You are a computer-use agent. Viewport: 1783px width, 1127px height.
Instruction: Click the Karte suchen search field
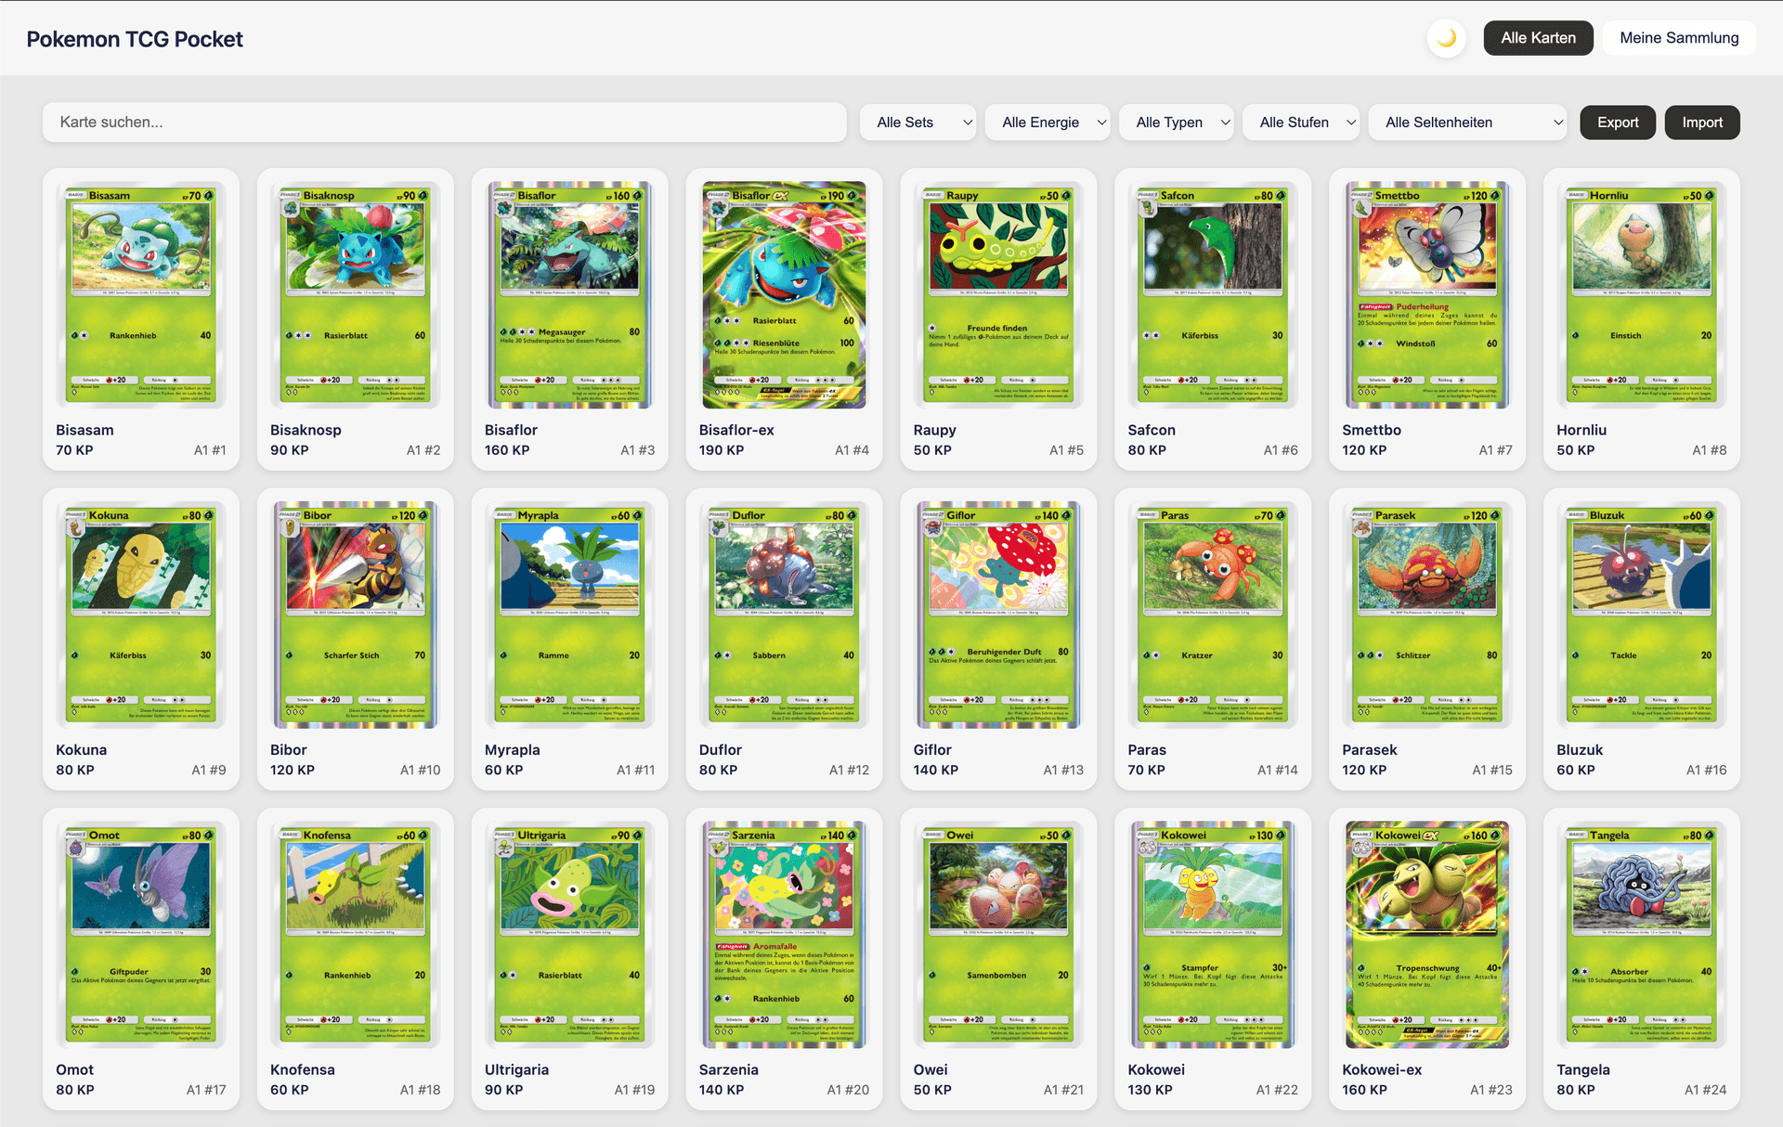tap(444, 123)
